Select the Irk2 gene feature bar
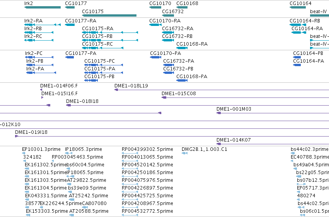Image resolution: width=329 pixels, height=217 pixels. pyautogui.click(x=43, y=7)
